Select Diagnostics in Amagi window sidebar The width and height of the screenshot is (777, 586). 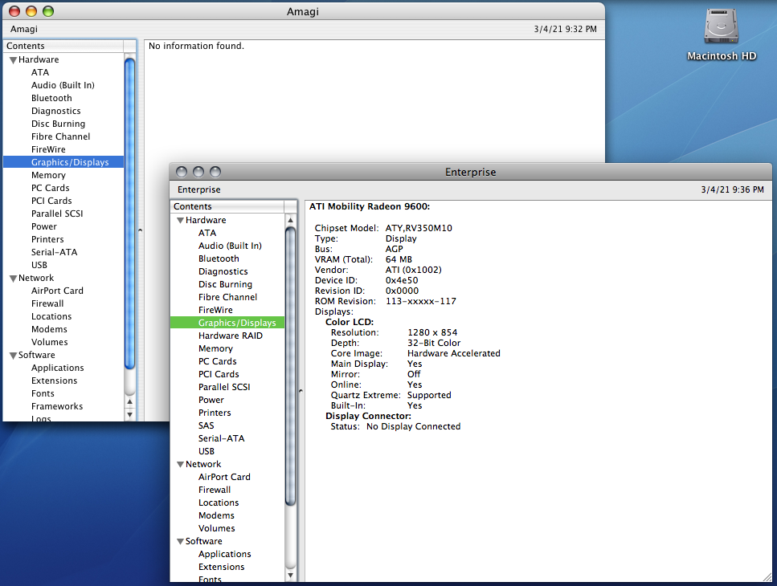click(56, 111)
